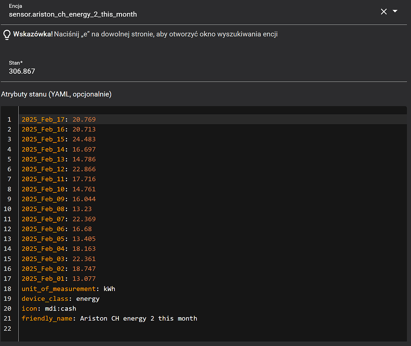Click the unit_of_measurement kWh line

[68, 289]
